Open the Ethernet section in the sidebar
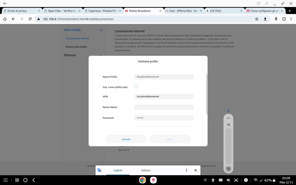The width and height of the screenshot is (296, 185). (x=70, y=55)
